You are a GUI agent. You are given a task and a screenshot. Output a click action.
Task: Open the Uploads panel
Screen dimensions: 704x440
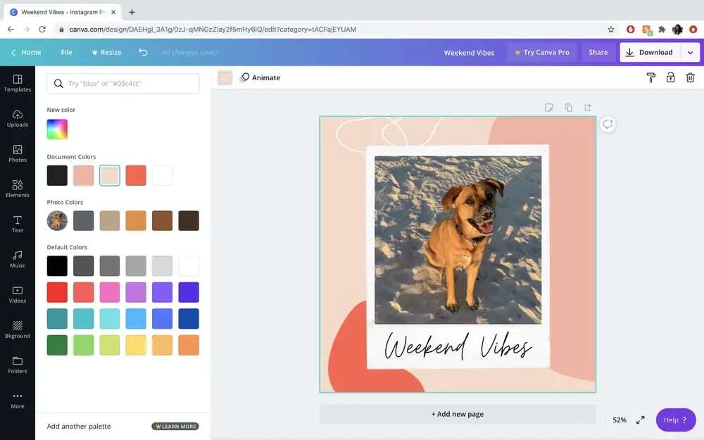click(17, 118)
